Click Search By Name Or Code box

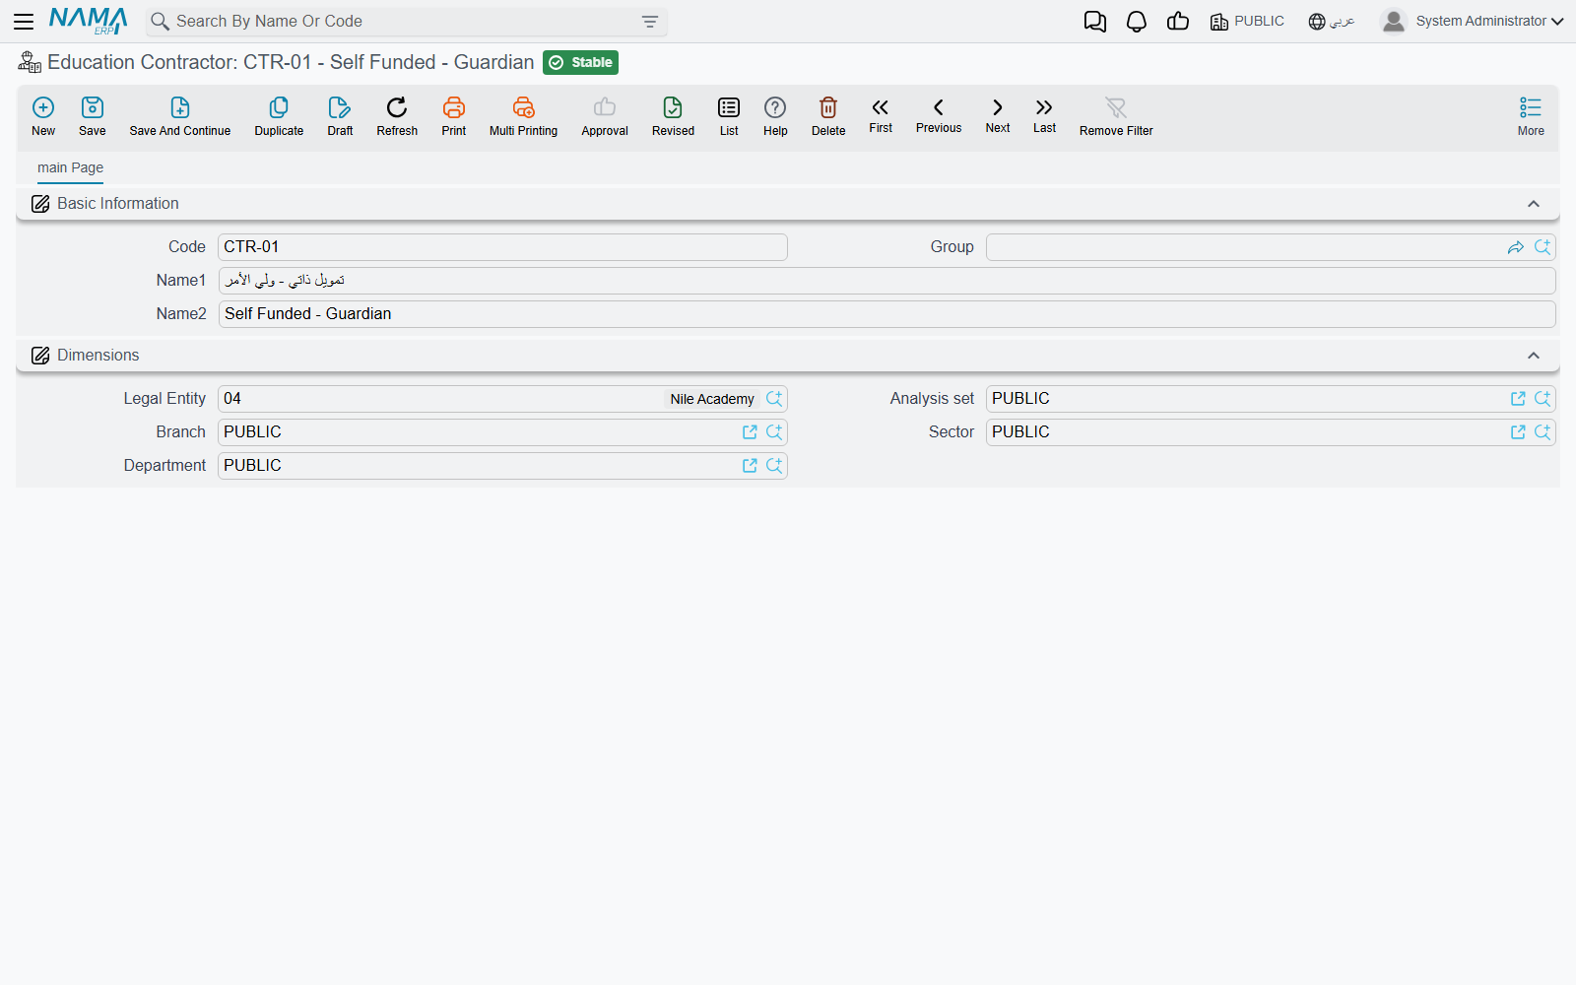point(406,22)
